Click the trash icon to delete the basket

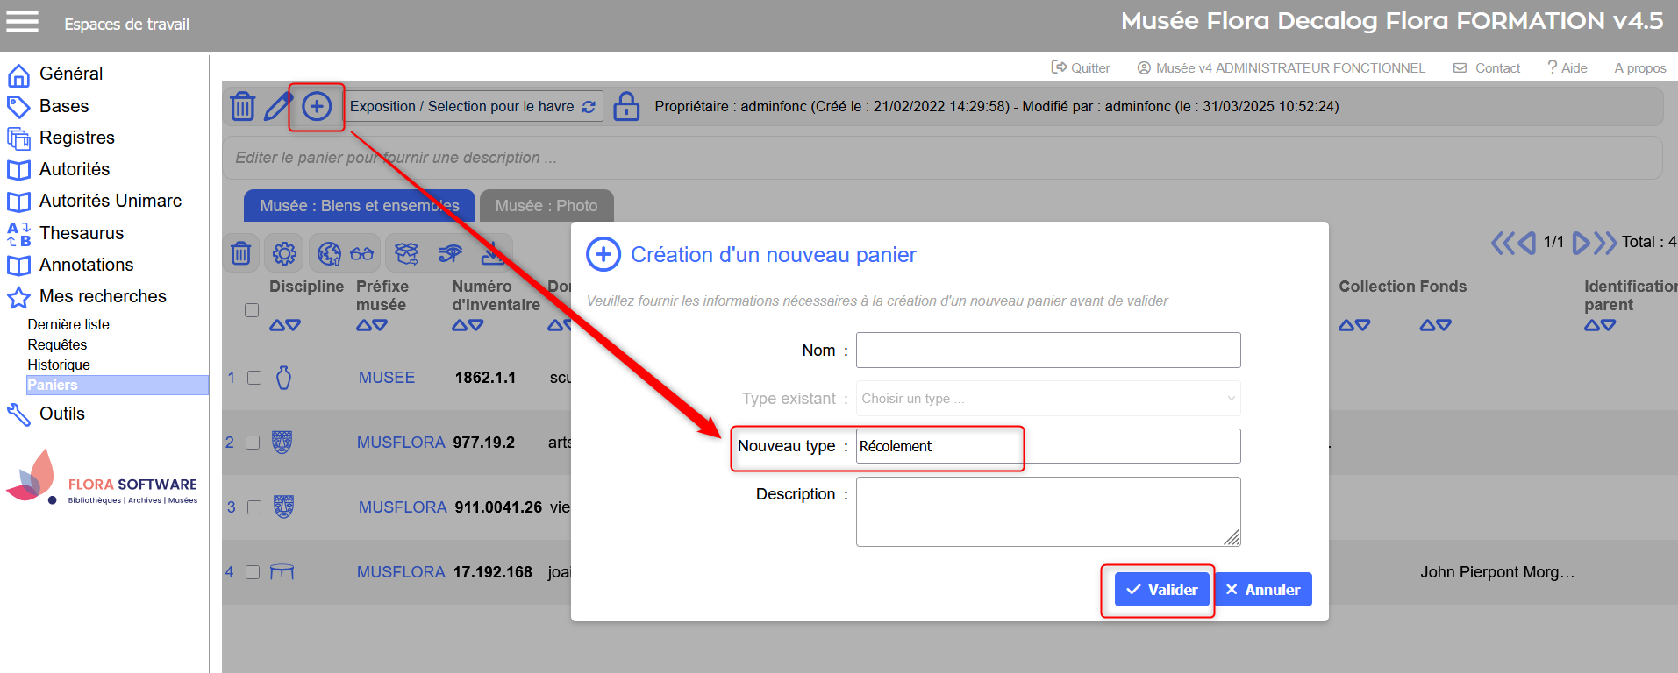[243, 107]
